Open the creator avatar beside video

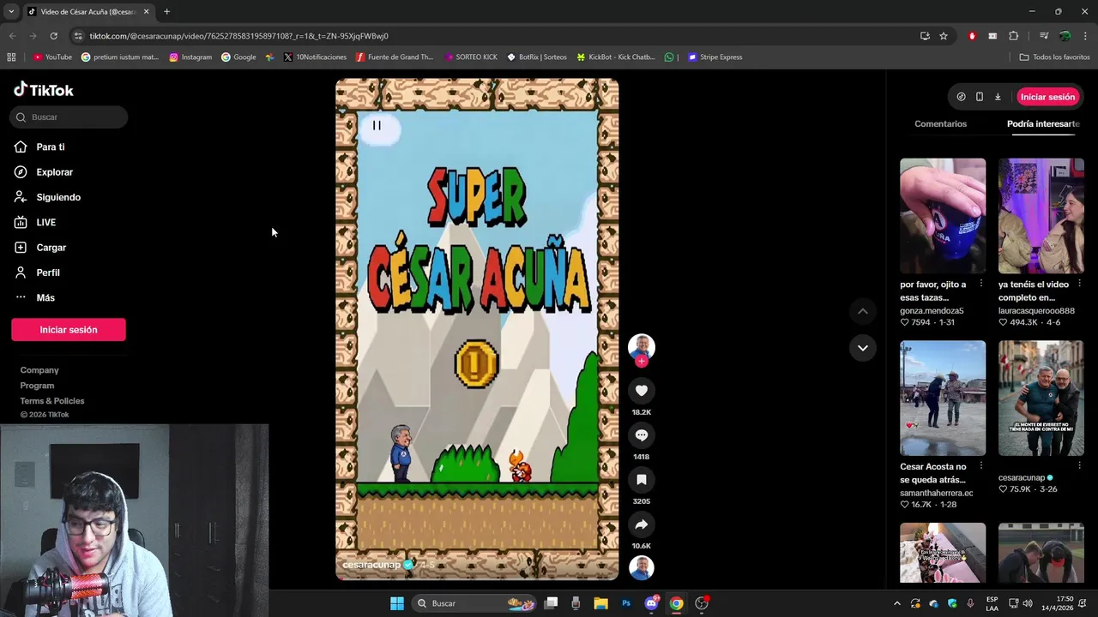click(642, 346)
